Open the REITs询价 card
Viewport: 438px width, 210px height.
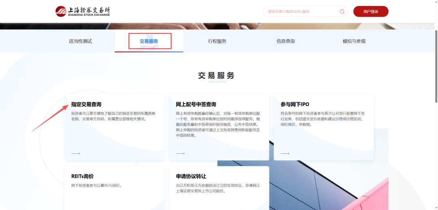point(83,176)
